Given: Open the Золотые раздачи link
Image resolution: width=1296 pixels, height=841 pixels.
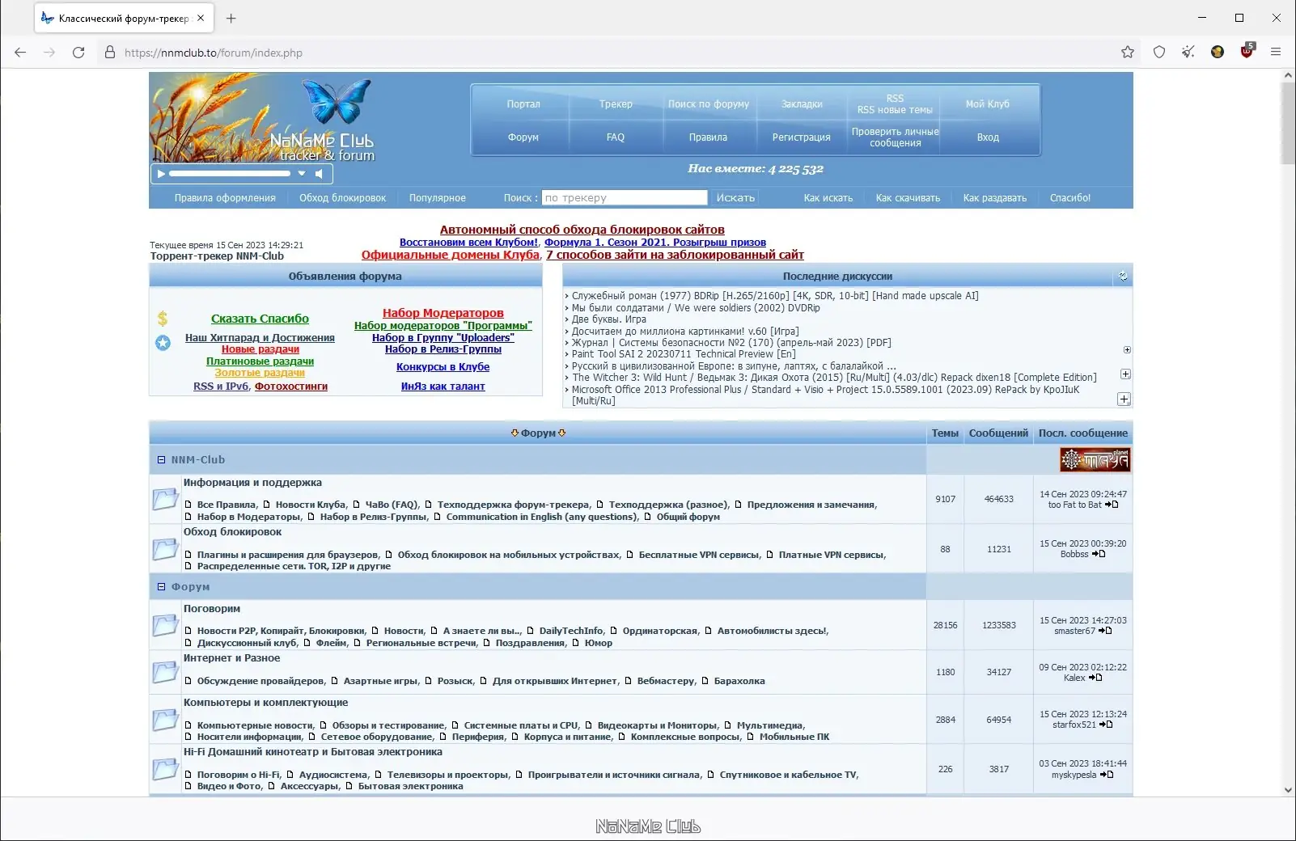Looking at the screenshot, I should 260,373.
